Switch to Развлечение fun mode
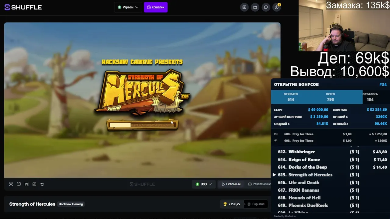 tap(259, 184)
